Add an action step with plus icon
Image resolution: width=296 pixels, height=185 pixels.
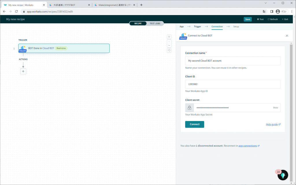click(23, 71)
